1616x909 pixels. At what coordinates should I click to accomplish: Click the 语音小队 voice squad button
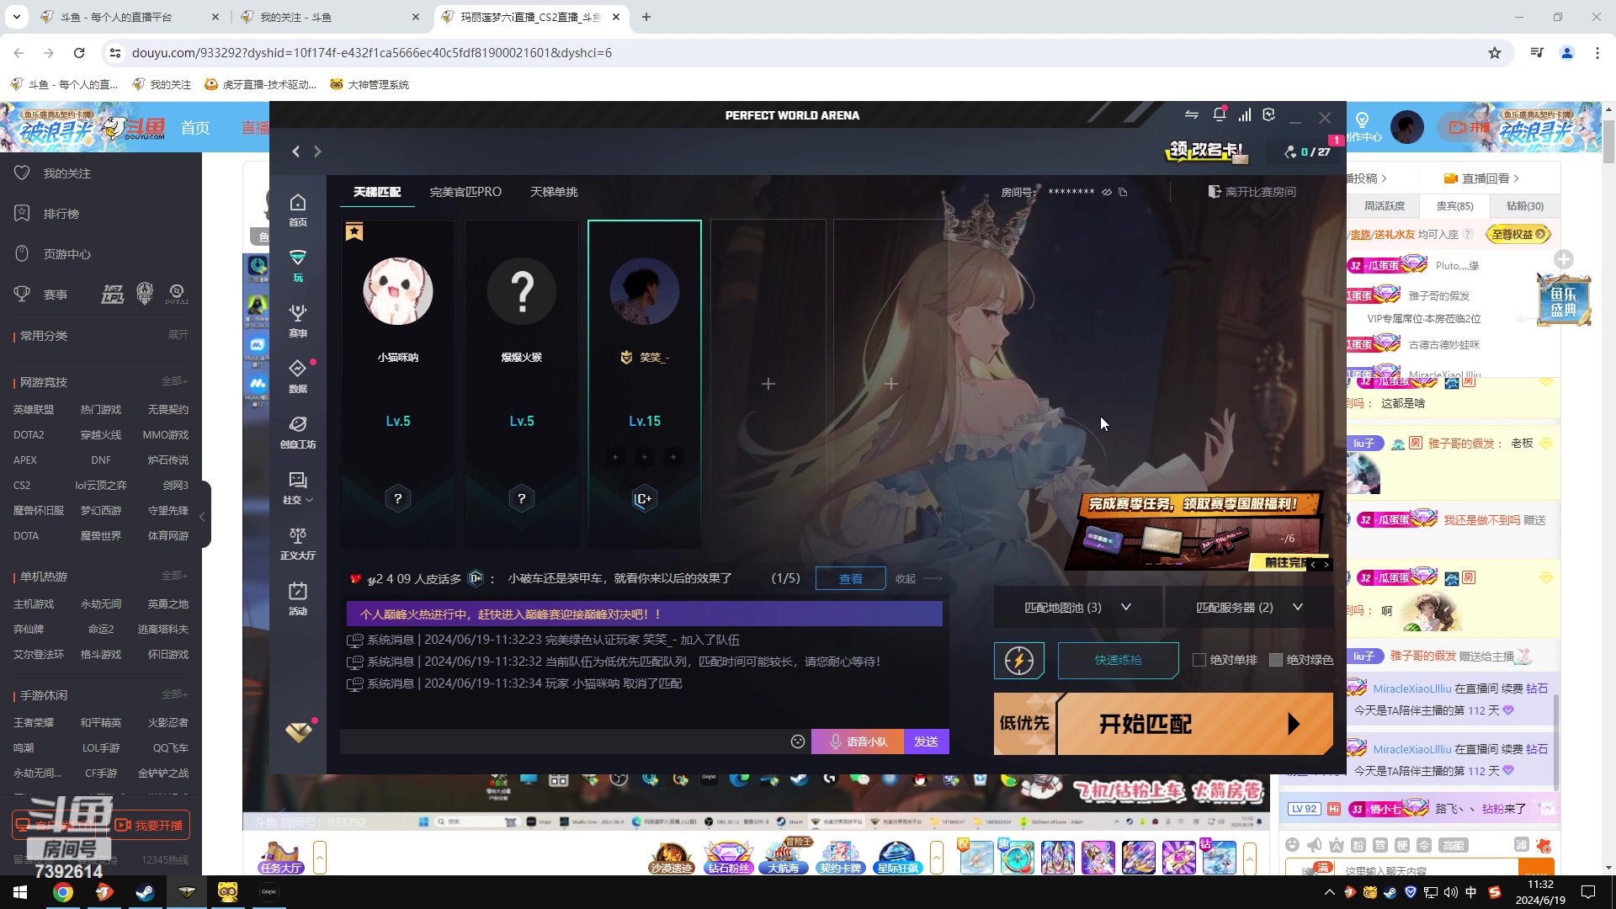tap(858, 742)
